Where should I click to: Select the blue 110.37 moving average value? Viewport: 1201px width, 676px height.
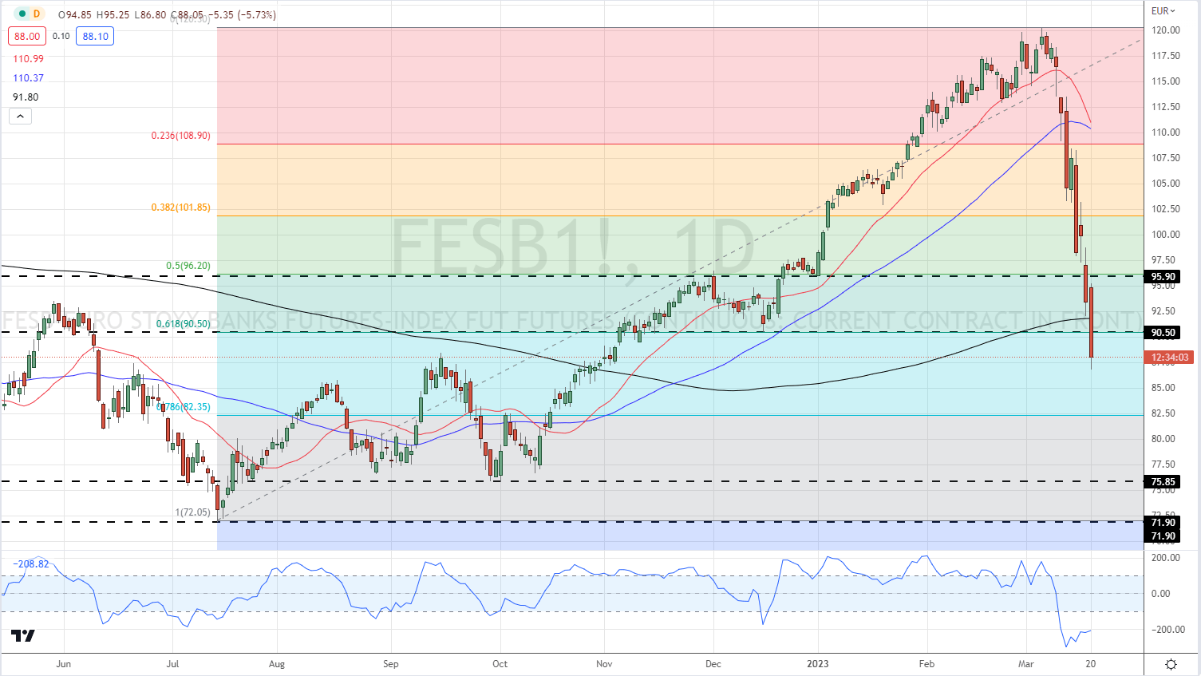(28, 78)
